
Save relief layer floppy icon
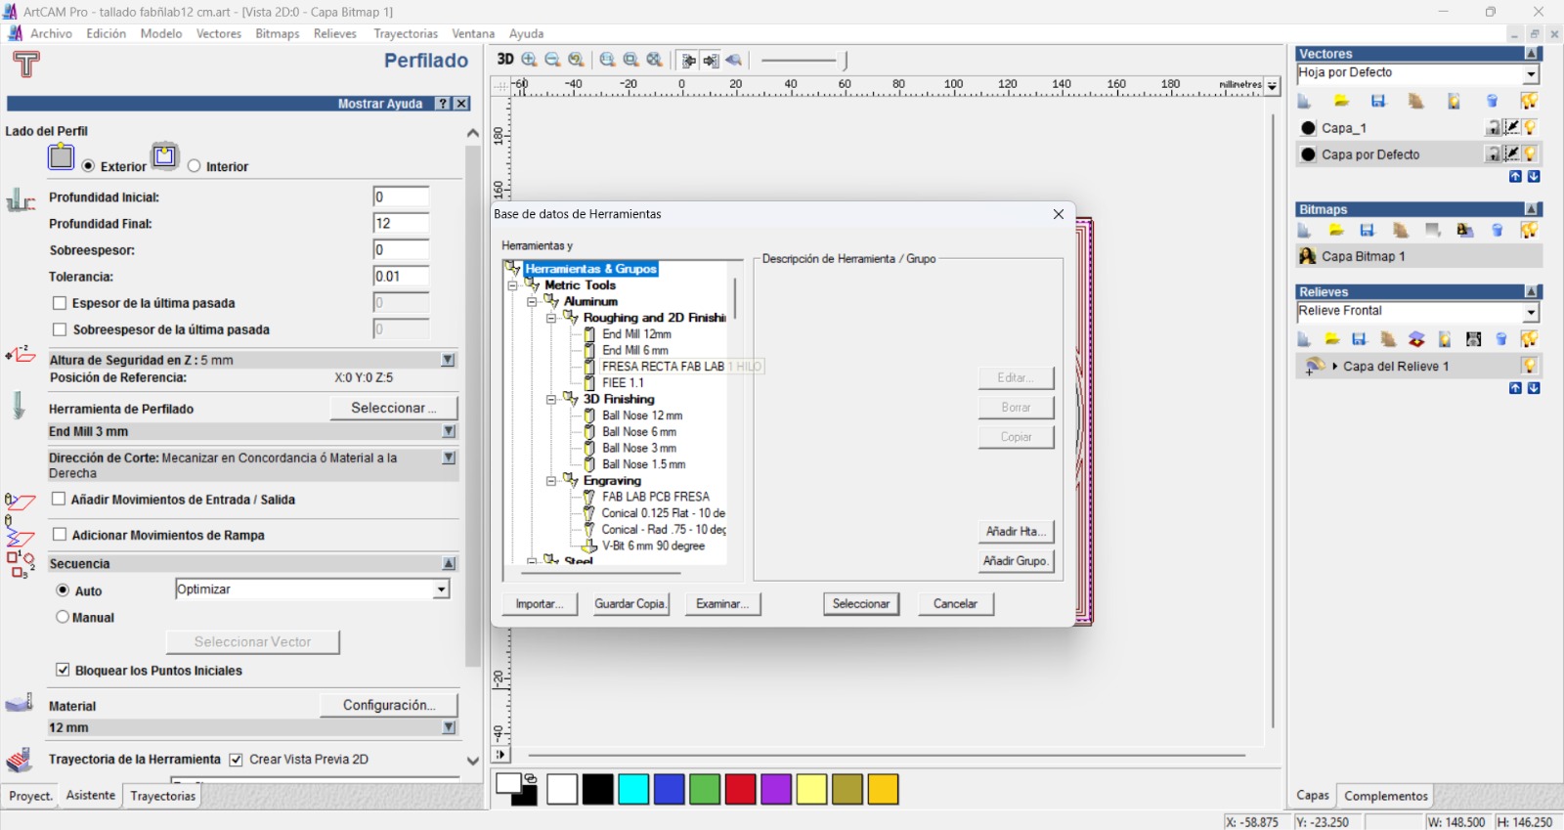[x=1360, y=339]
